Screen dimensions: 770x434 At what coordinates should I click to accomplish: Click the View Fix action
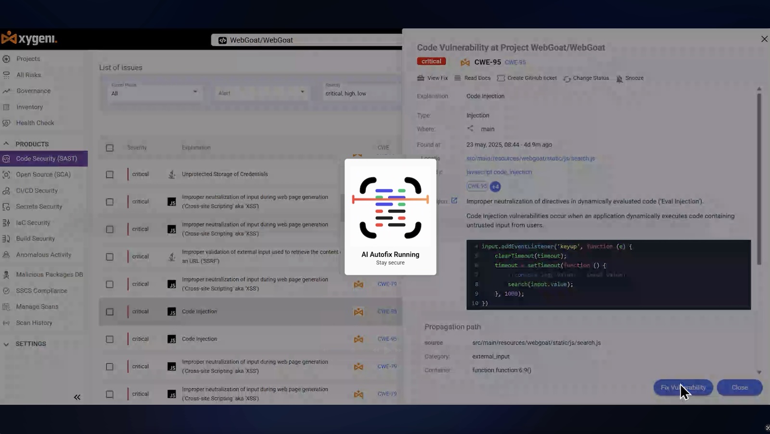[x=433, y=78]
